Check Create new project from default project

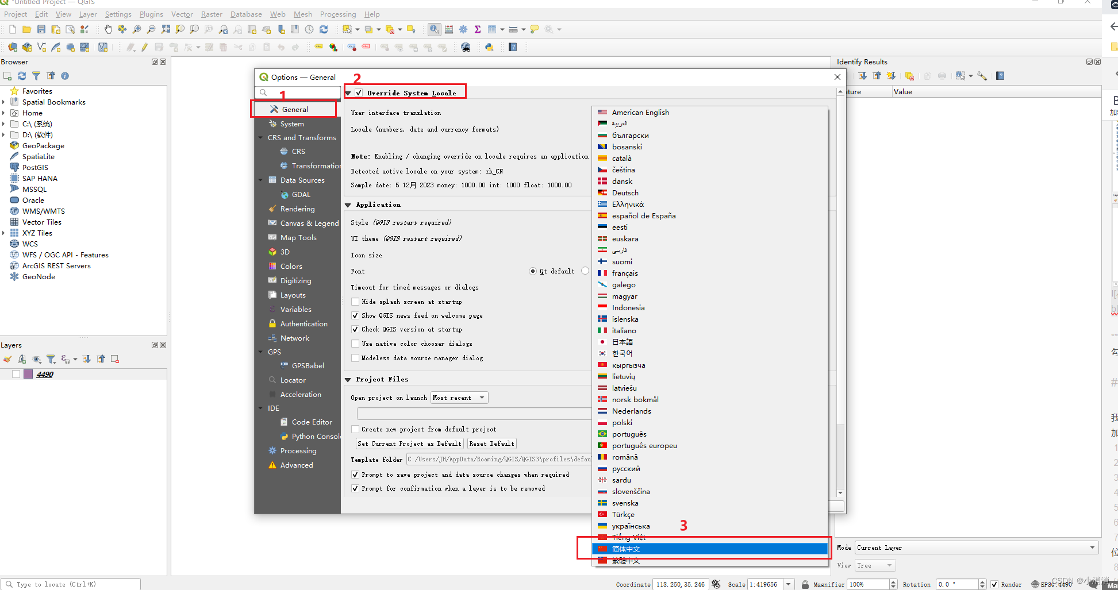(355, 429)
